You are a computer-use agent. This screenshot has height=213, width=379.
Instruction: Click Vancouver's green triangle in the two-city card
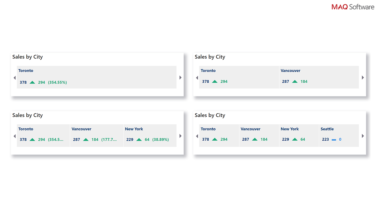tap(295, 82)
